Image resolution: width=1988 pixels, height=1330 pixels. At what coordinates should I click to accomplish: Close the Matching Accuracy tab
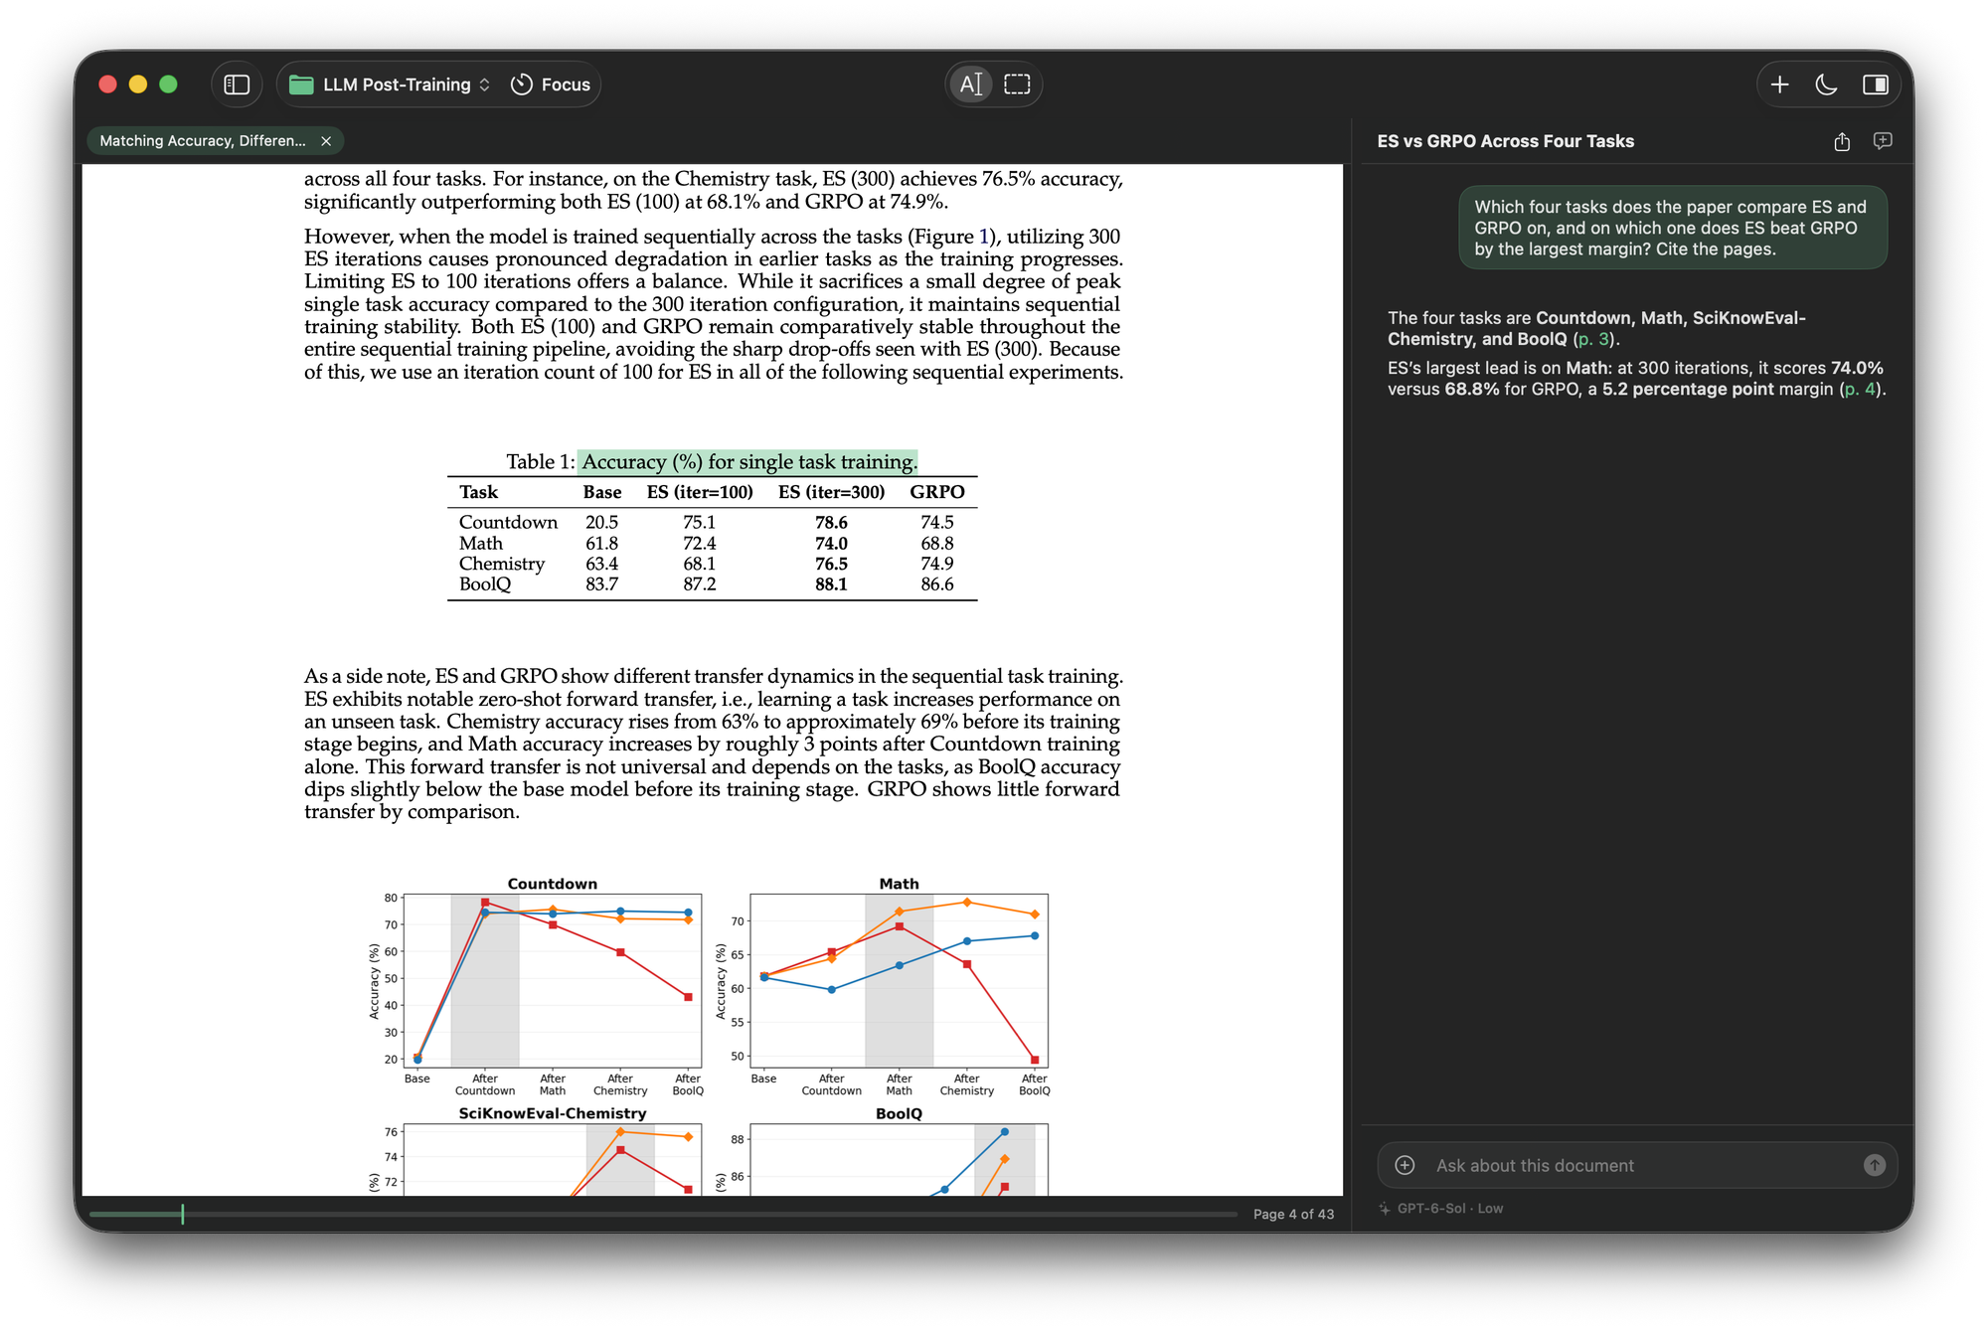point(326,141)
